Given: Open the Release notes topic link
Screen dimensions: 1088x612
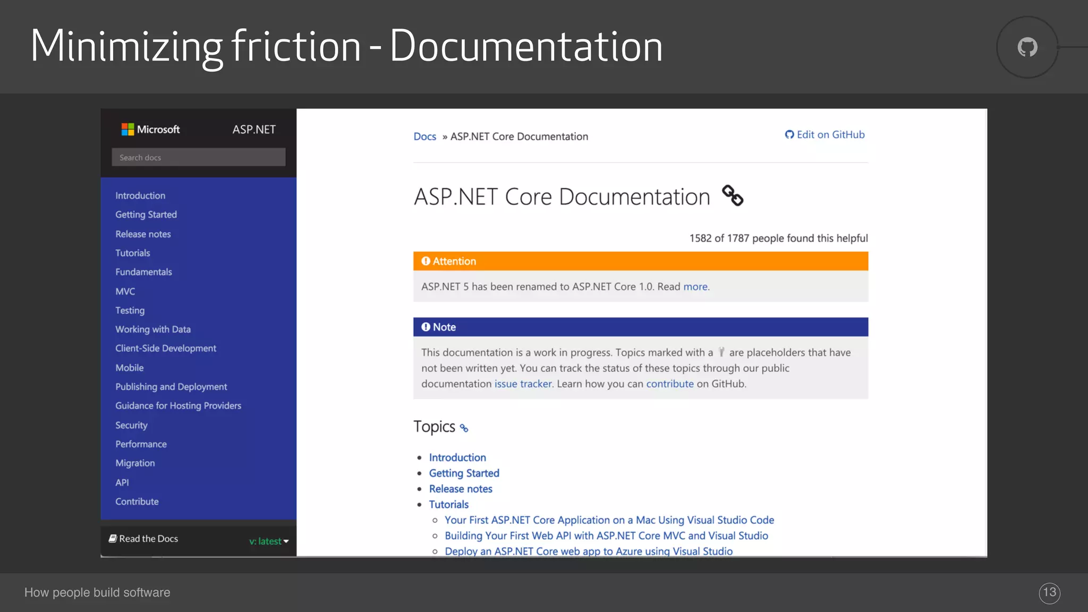Looking at the screenshot, I should pos(461,489).
